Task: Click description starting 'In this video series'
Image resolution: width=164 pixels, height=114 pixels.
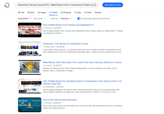Action: pyautogui.click(x=83, y=51)
